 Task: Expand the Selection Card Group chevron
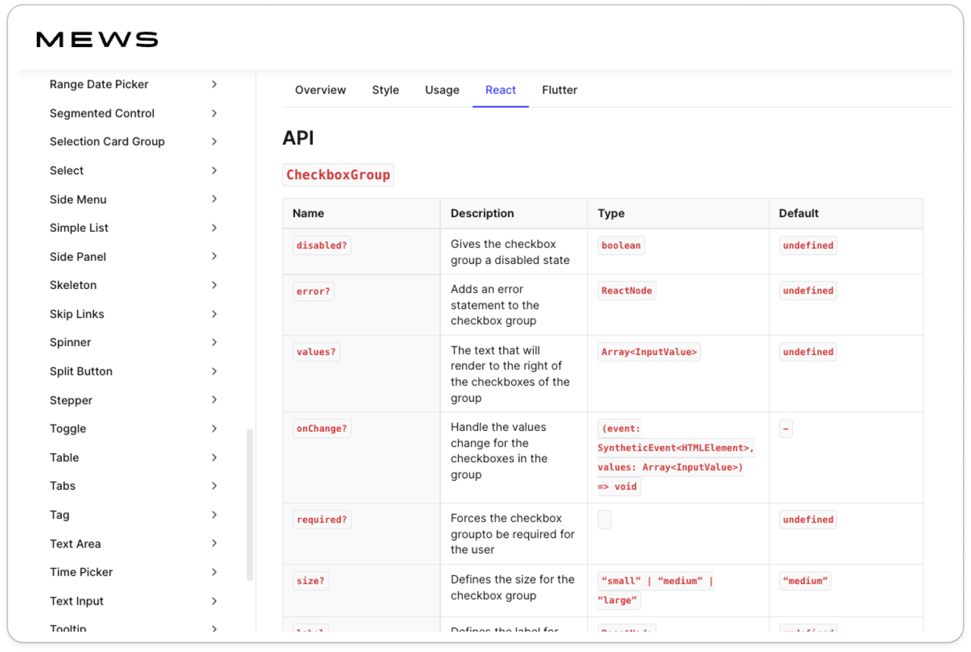[214, 142]
